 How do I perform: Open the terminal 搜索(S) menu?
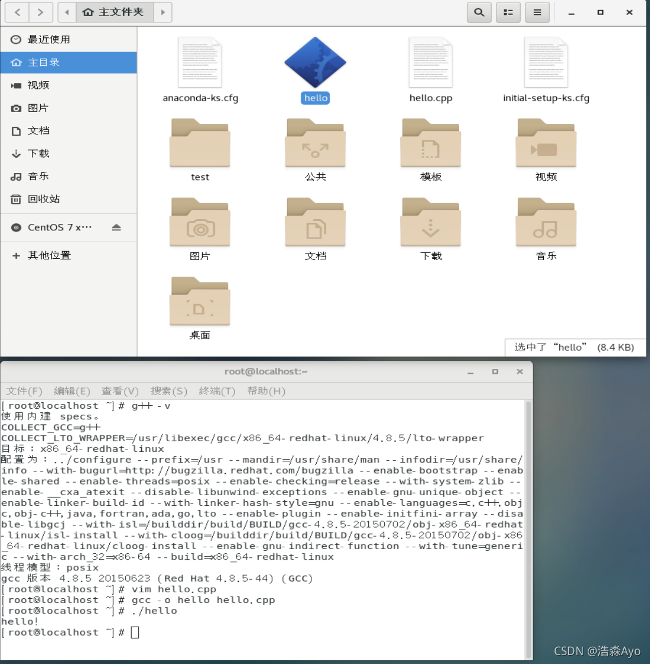point(169,391)
